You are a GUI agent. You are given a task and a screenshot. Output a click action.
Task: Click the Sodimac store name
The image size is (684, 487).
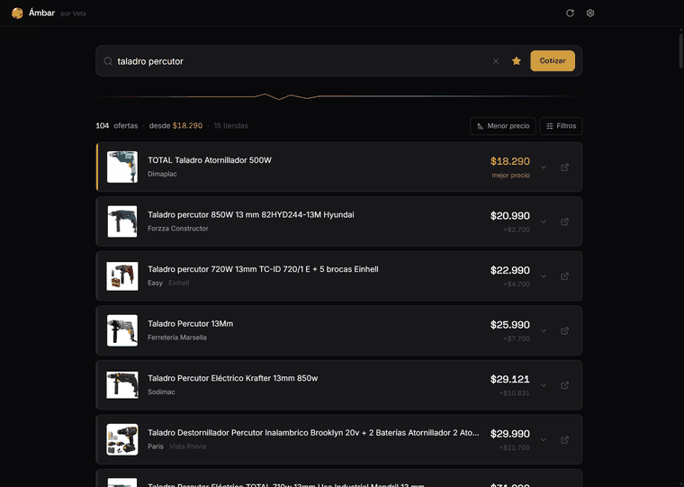click(161, 392)
